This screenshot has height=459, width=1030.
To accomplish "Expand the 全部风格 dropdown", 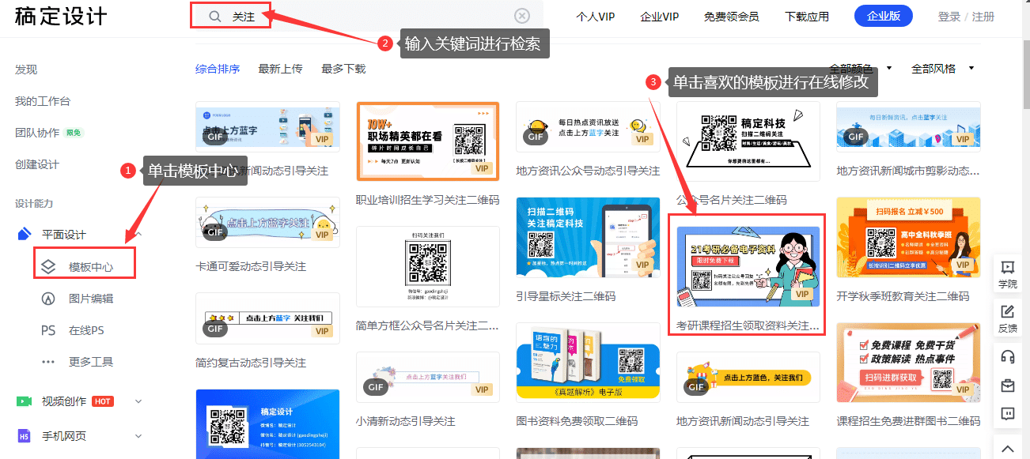I will 943,69.
